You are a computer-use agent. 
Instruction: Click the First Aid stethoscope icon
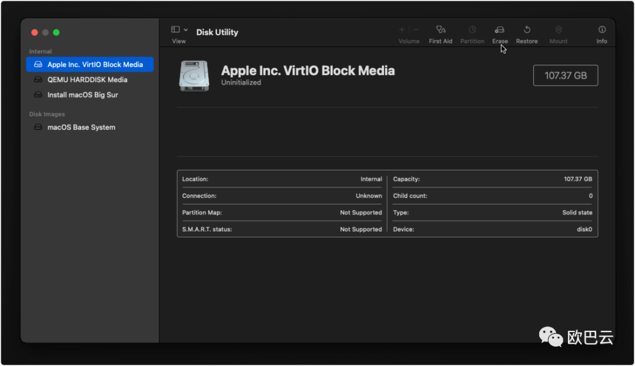440,30
